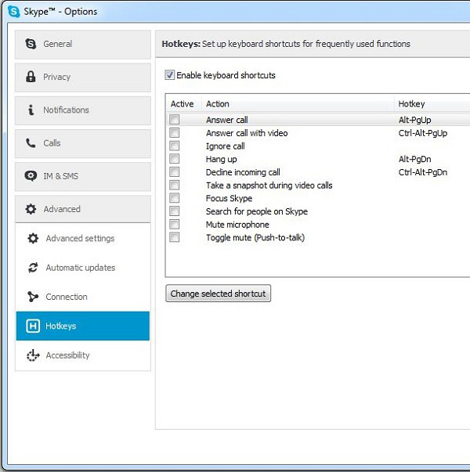The width and height of the screenshot is (470, 472).
Task: Switch to the General settings tab
Action: point(82,44)
